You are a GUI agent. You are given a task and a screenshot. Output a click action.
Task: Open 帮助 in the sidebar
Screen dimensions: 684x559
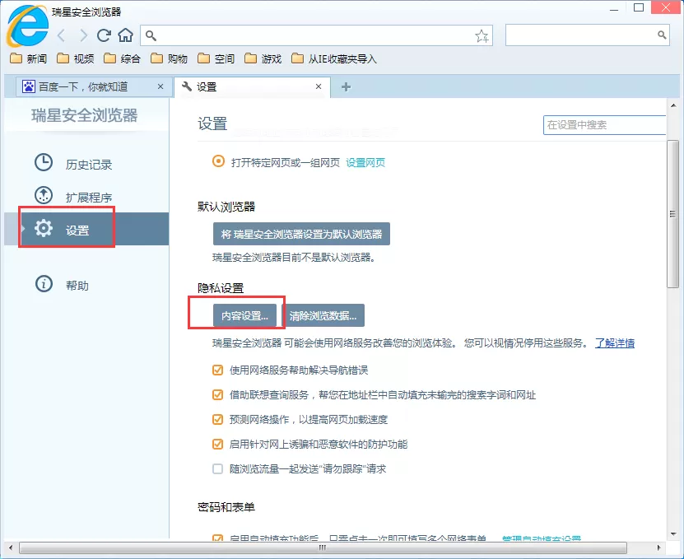62,285
